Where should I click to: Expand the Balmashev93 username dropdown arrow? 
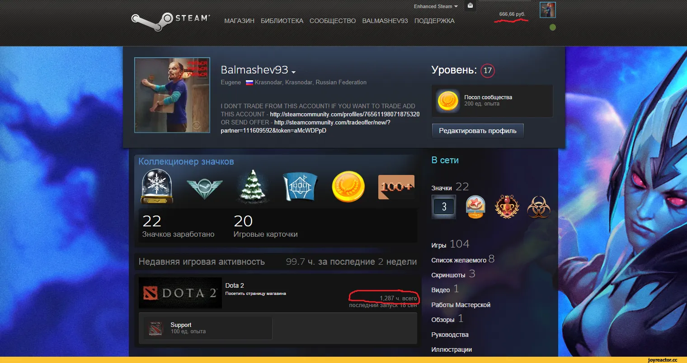[294, 72]
